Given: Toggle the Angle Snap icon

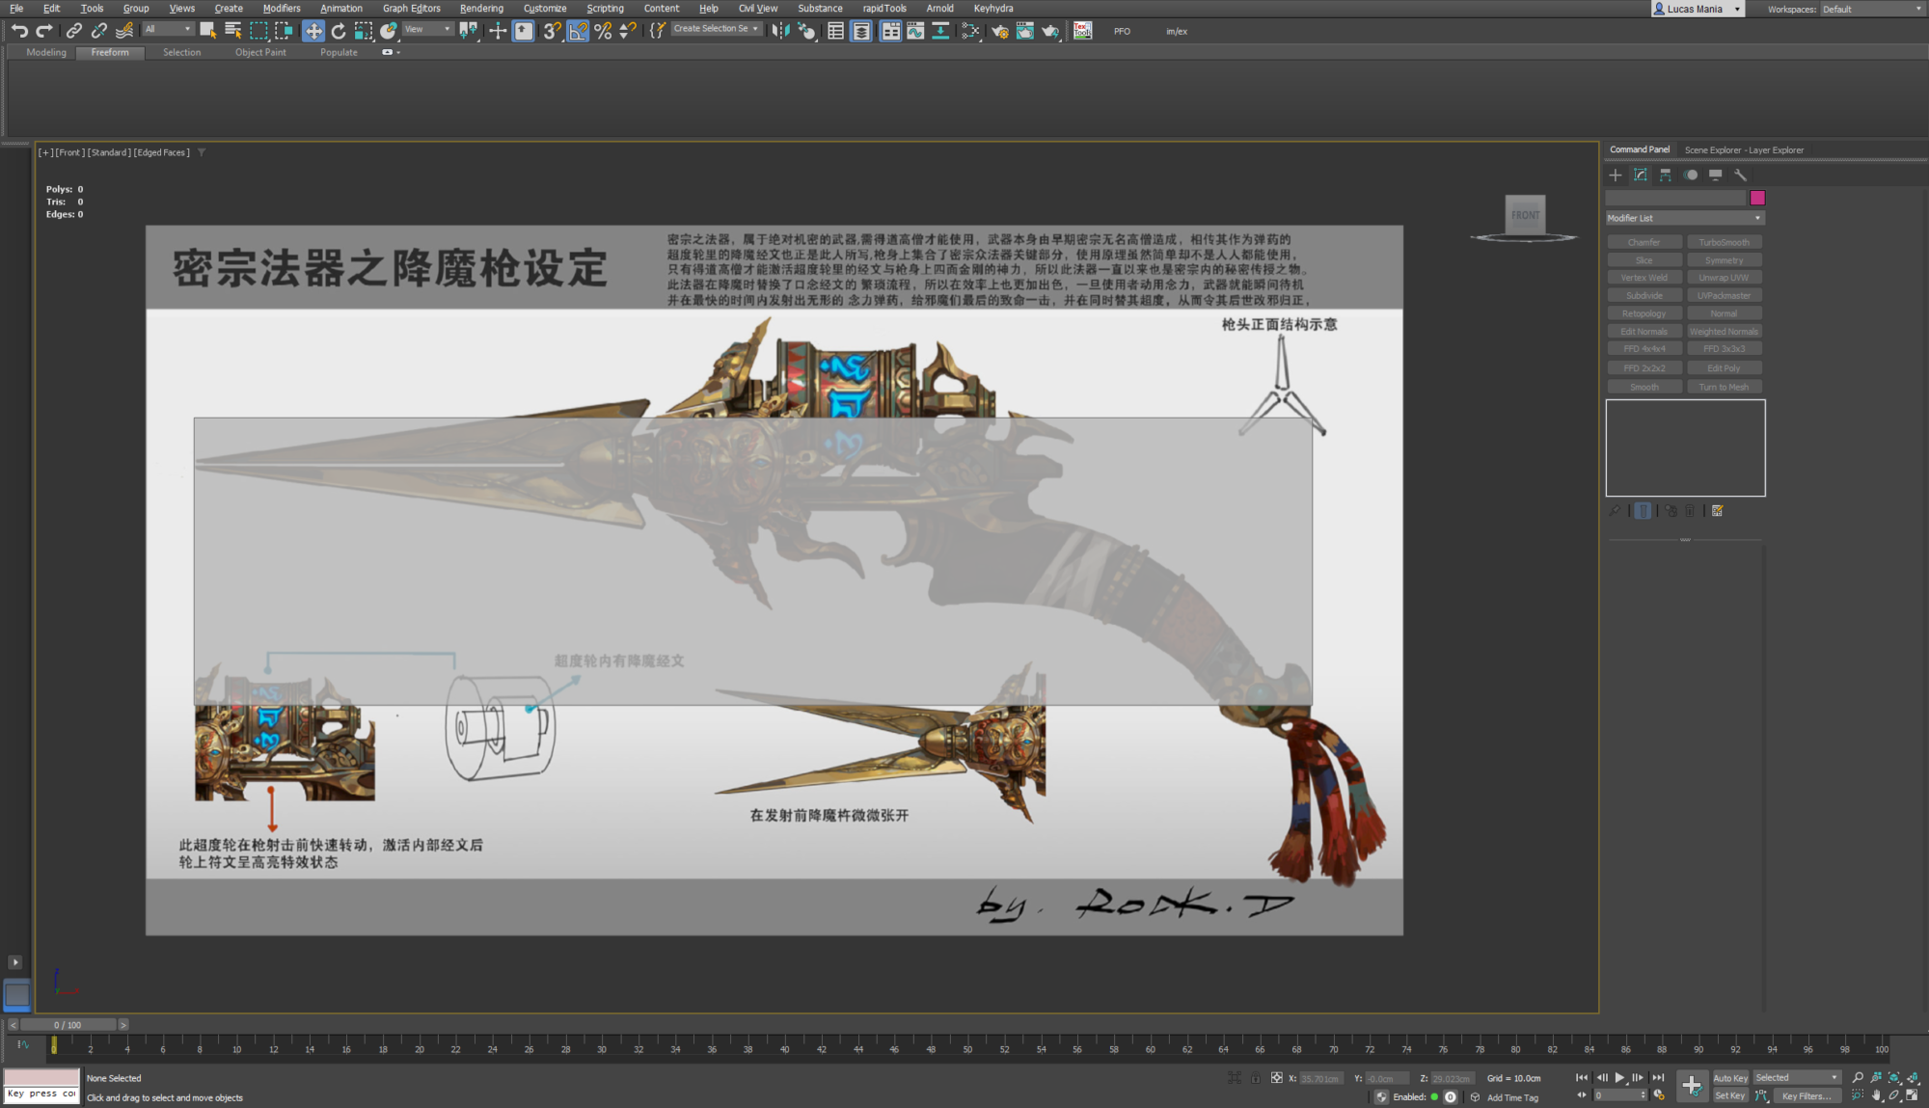Looking at the screenshot, I should [577, 31].
